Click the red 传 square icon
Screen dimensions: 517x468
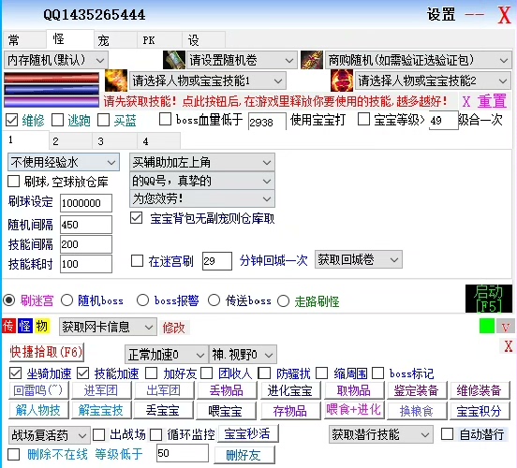(8, 326)
